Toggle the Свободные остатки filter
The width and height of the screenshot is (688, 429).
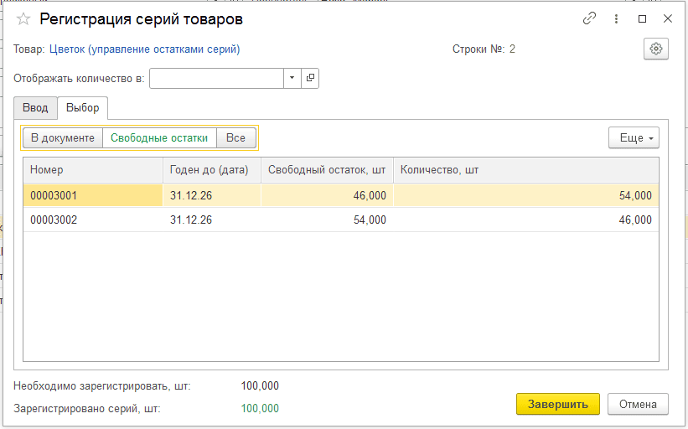[x=159, y=137]
